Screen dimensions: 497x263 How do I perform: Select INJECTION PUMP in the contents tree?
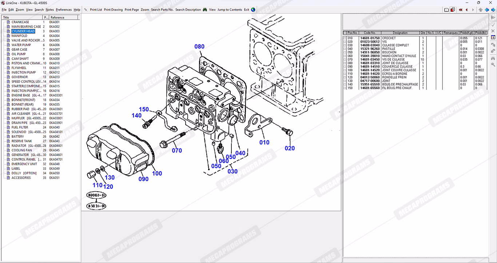click(24, 72)
